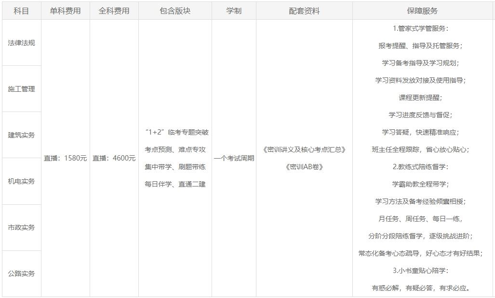The width and height of the screenshot is (495, 298).
Task: Click the 1.管家式学管服务 heading line
Action: coord(421,28)
